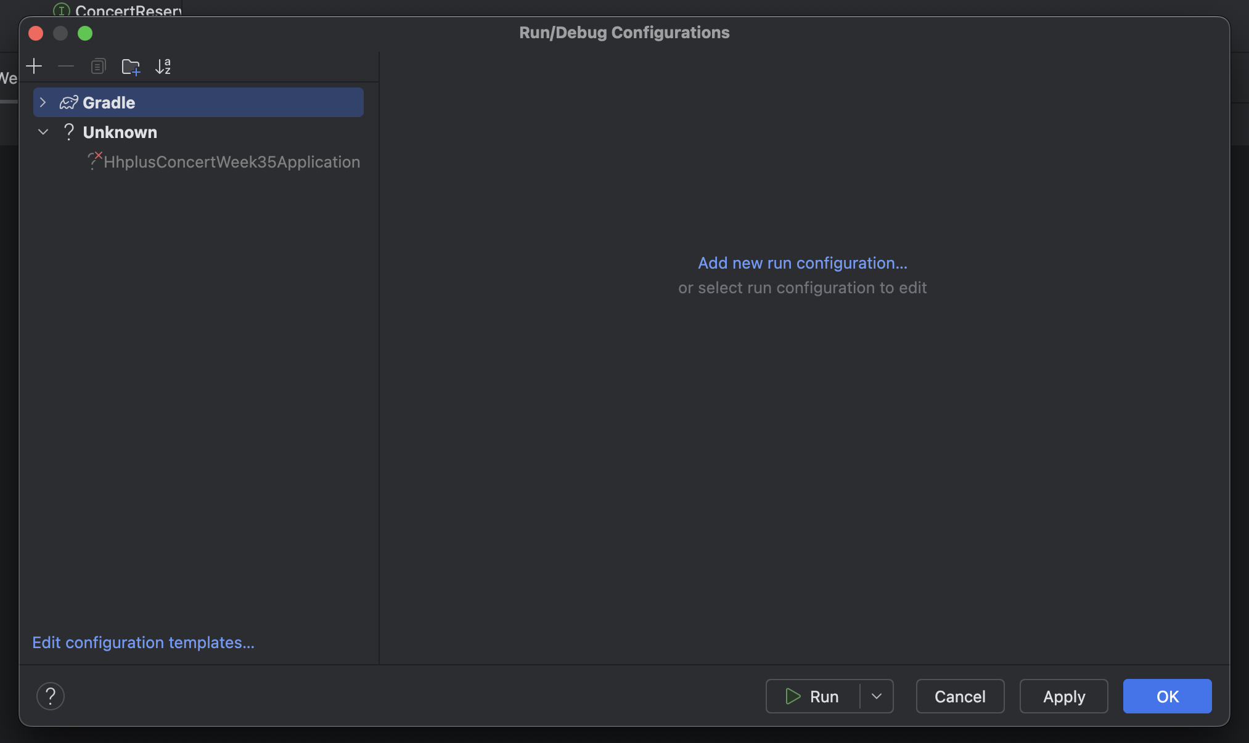This screenshot has height=743, width=1249.
Task: Click the Create New Folder icon
Action: pyautogui.click(x=131, y=66)
